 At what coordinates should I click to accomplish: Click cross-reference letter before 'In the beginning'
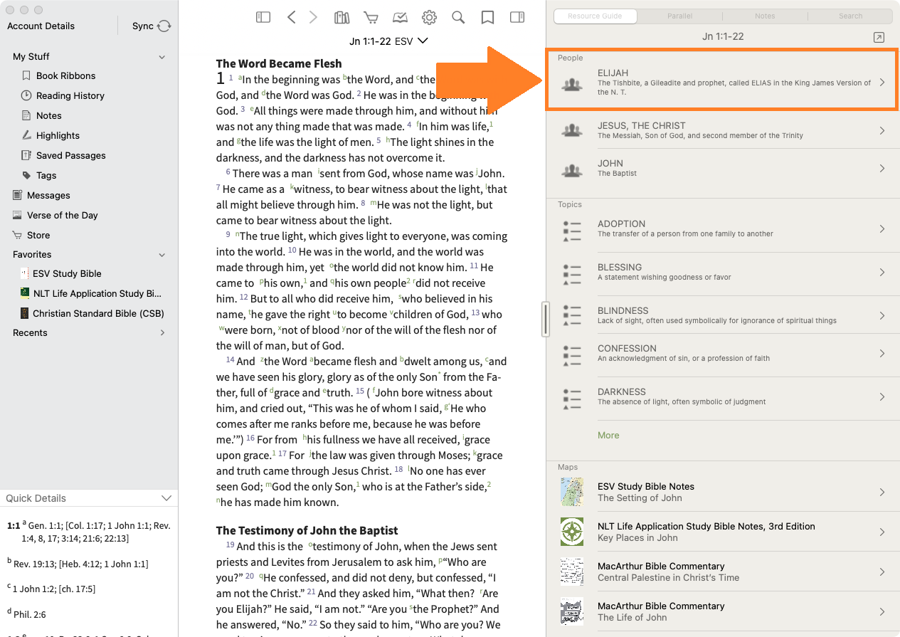[240, 77]
